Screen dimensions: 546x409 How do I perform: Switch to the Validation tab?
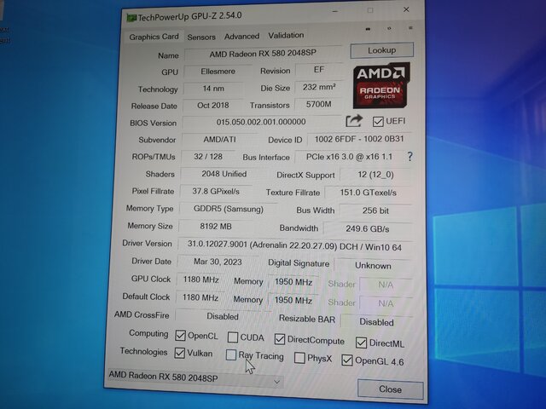point(286,35)
